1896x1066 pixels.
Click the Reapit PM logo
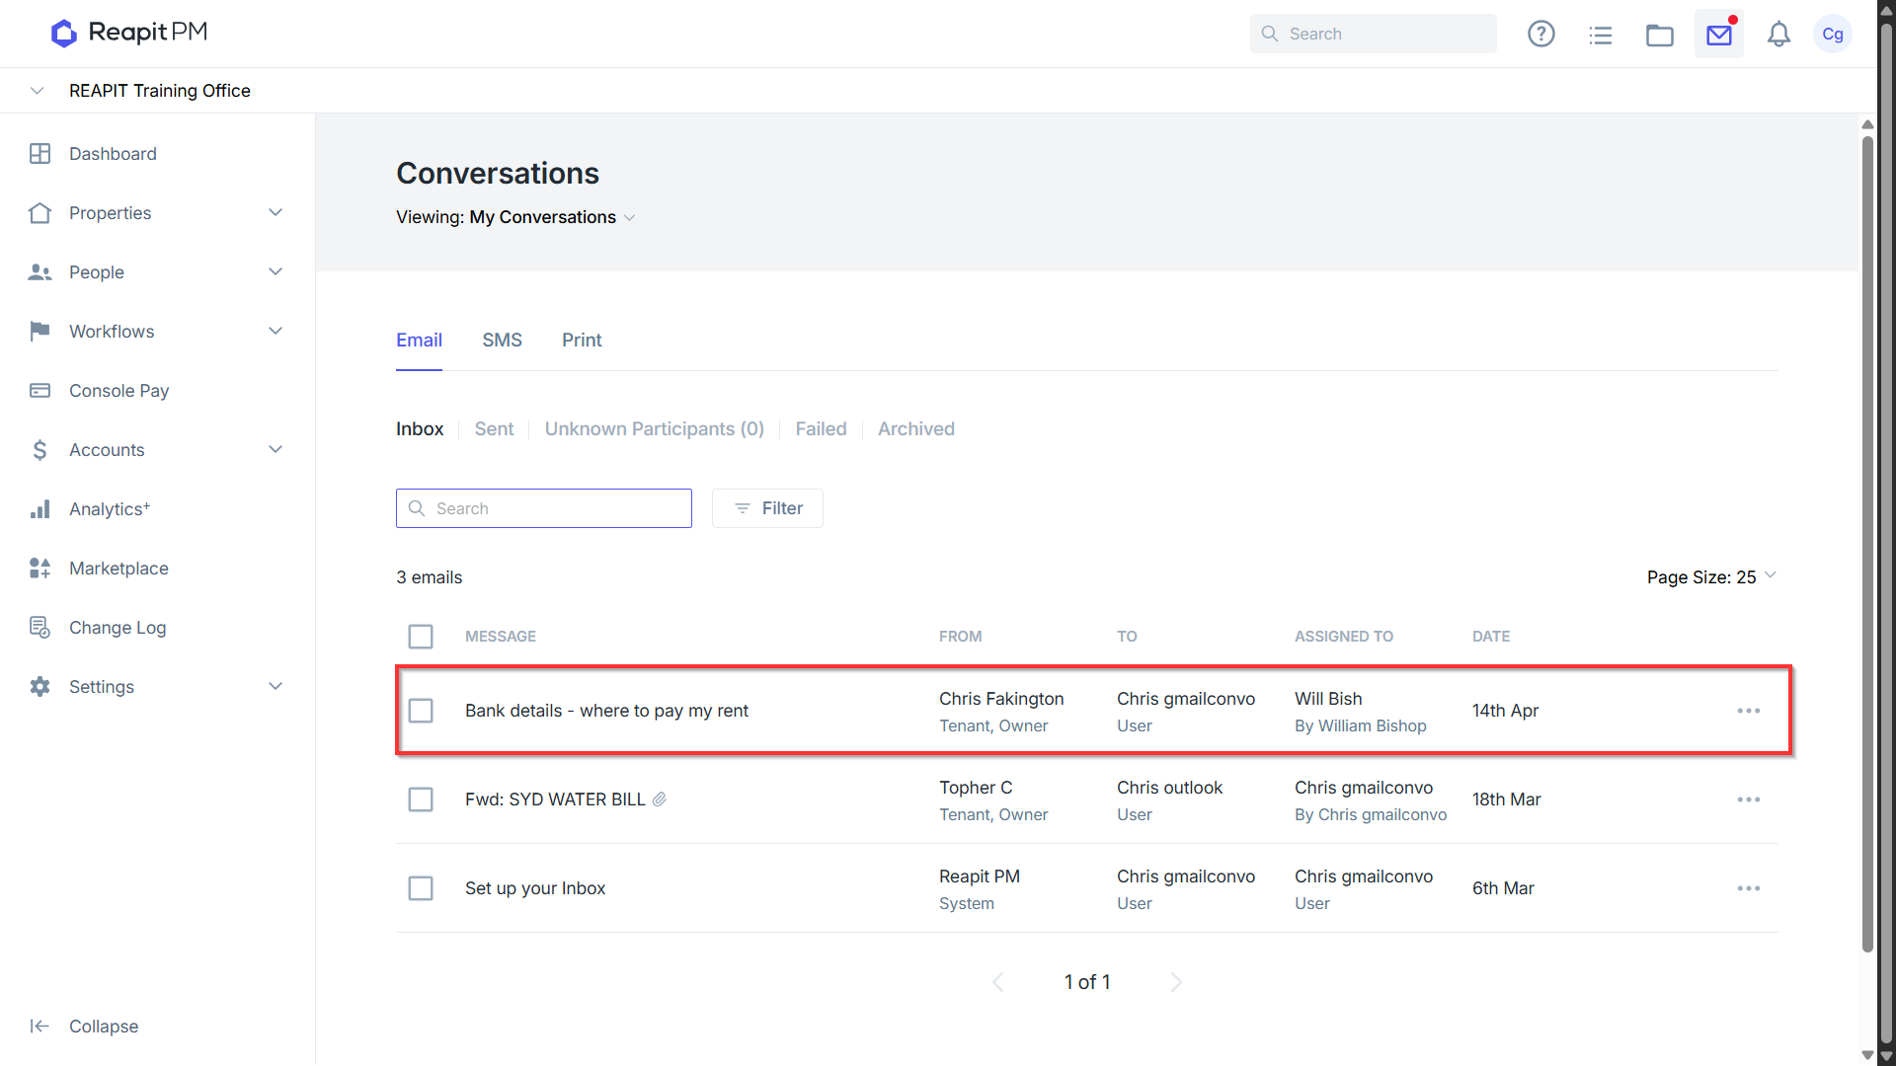[x=129, y=33]
